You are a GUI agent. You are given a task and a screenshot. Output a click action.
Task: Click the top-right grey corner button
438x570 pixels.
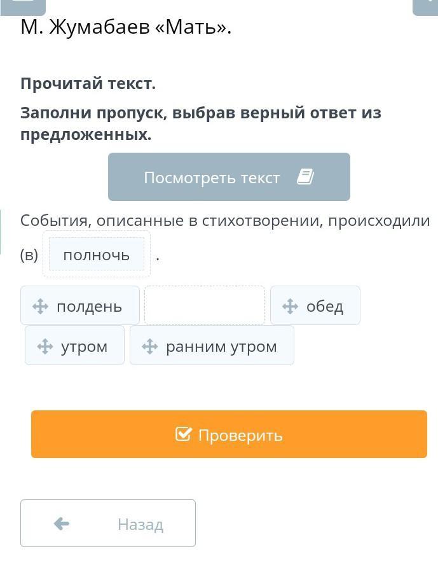425,7
